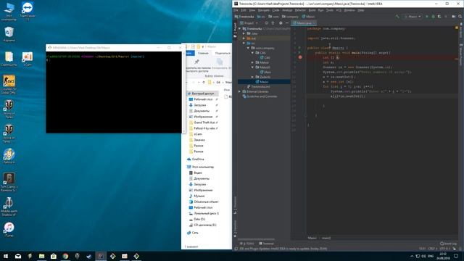Click Git Bash window vertical scrollbar
This screenshot has height=261, width=464.
(183, 92)
